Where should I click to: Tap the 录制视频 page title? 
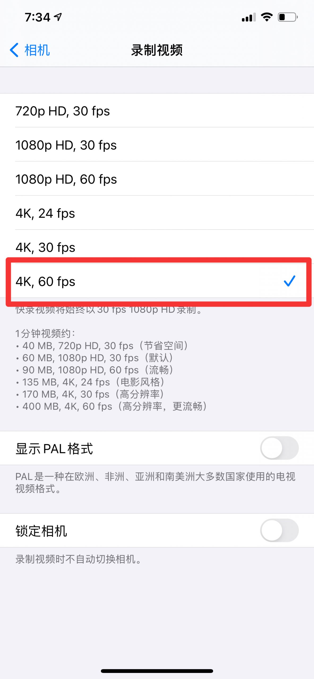tap(157, 50)
